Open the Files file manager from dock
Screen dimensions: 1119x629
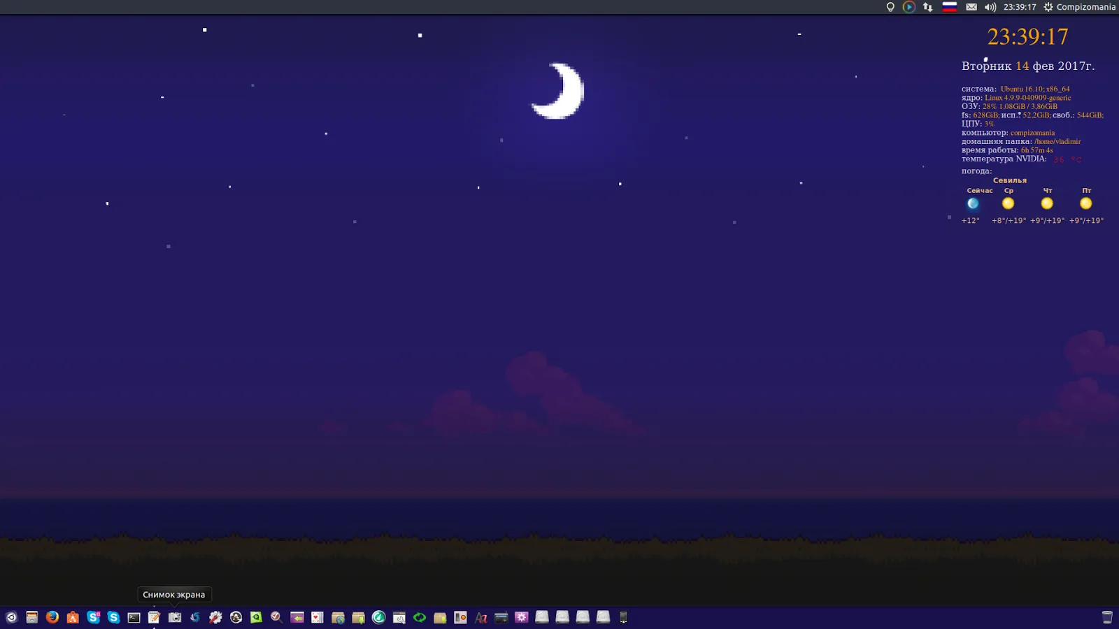point(31,617)
